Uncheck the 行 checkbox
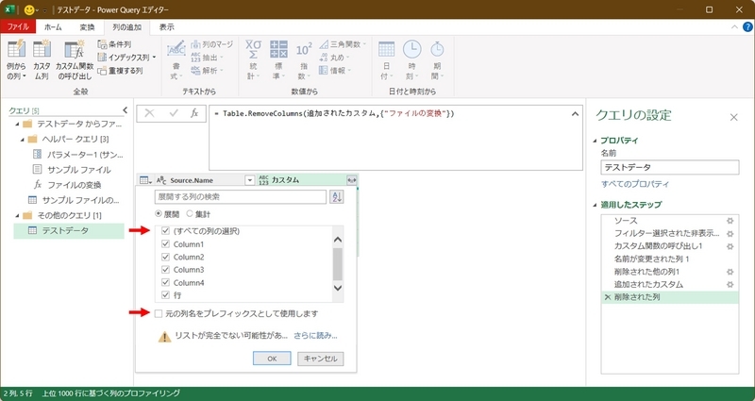 (x=166, y=294)
